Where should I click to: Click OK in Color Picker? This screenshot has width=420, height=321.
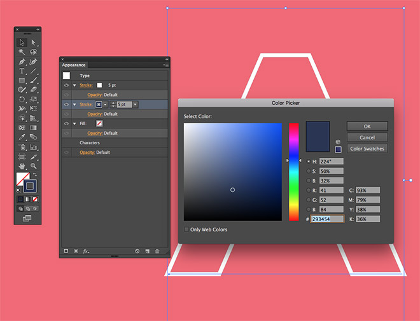[x=367, y=126]
